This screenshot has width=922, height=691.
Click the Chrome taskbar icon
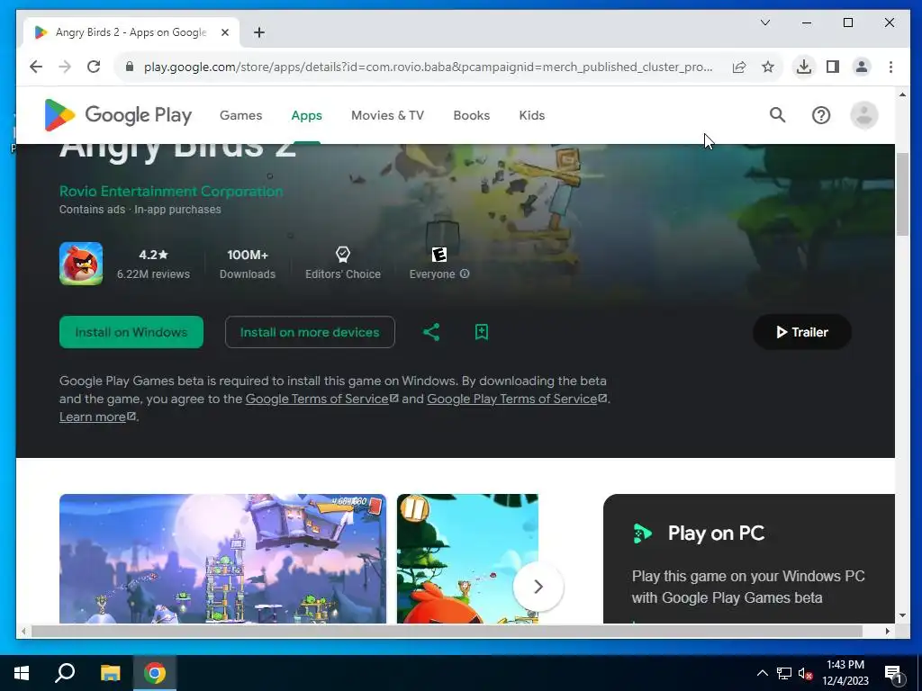155,673
